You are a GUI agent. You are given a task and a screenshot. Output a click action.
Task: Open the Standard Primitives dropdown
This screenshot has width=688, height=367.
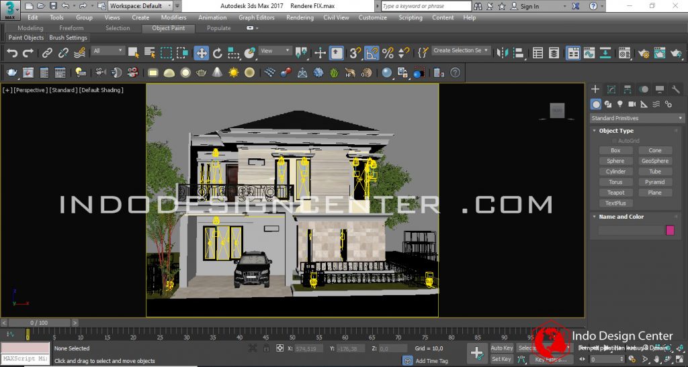coord(637,118)
